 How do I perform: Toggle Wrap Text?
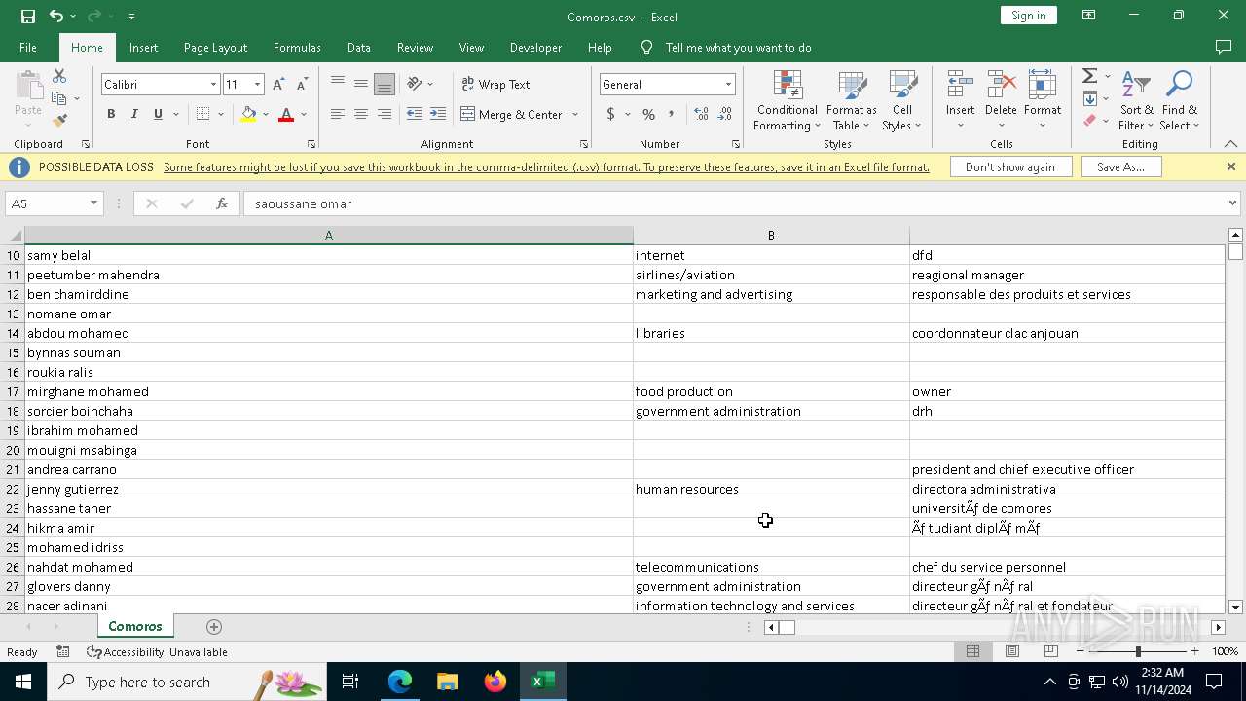[495, 84]
